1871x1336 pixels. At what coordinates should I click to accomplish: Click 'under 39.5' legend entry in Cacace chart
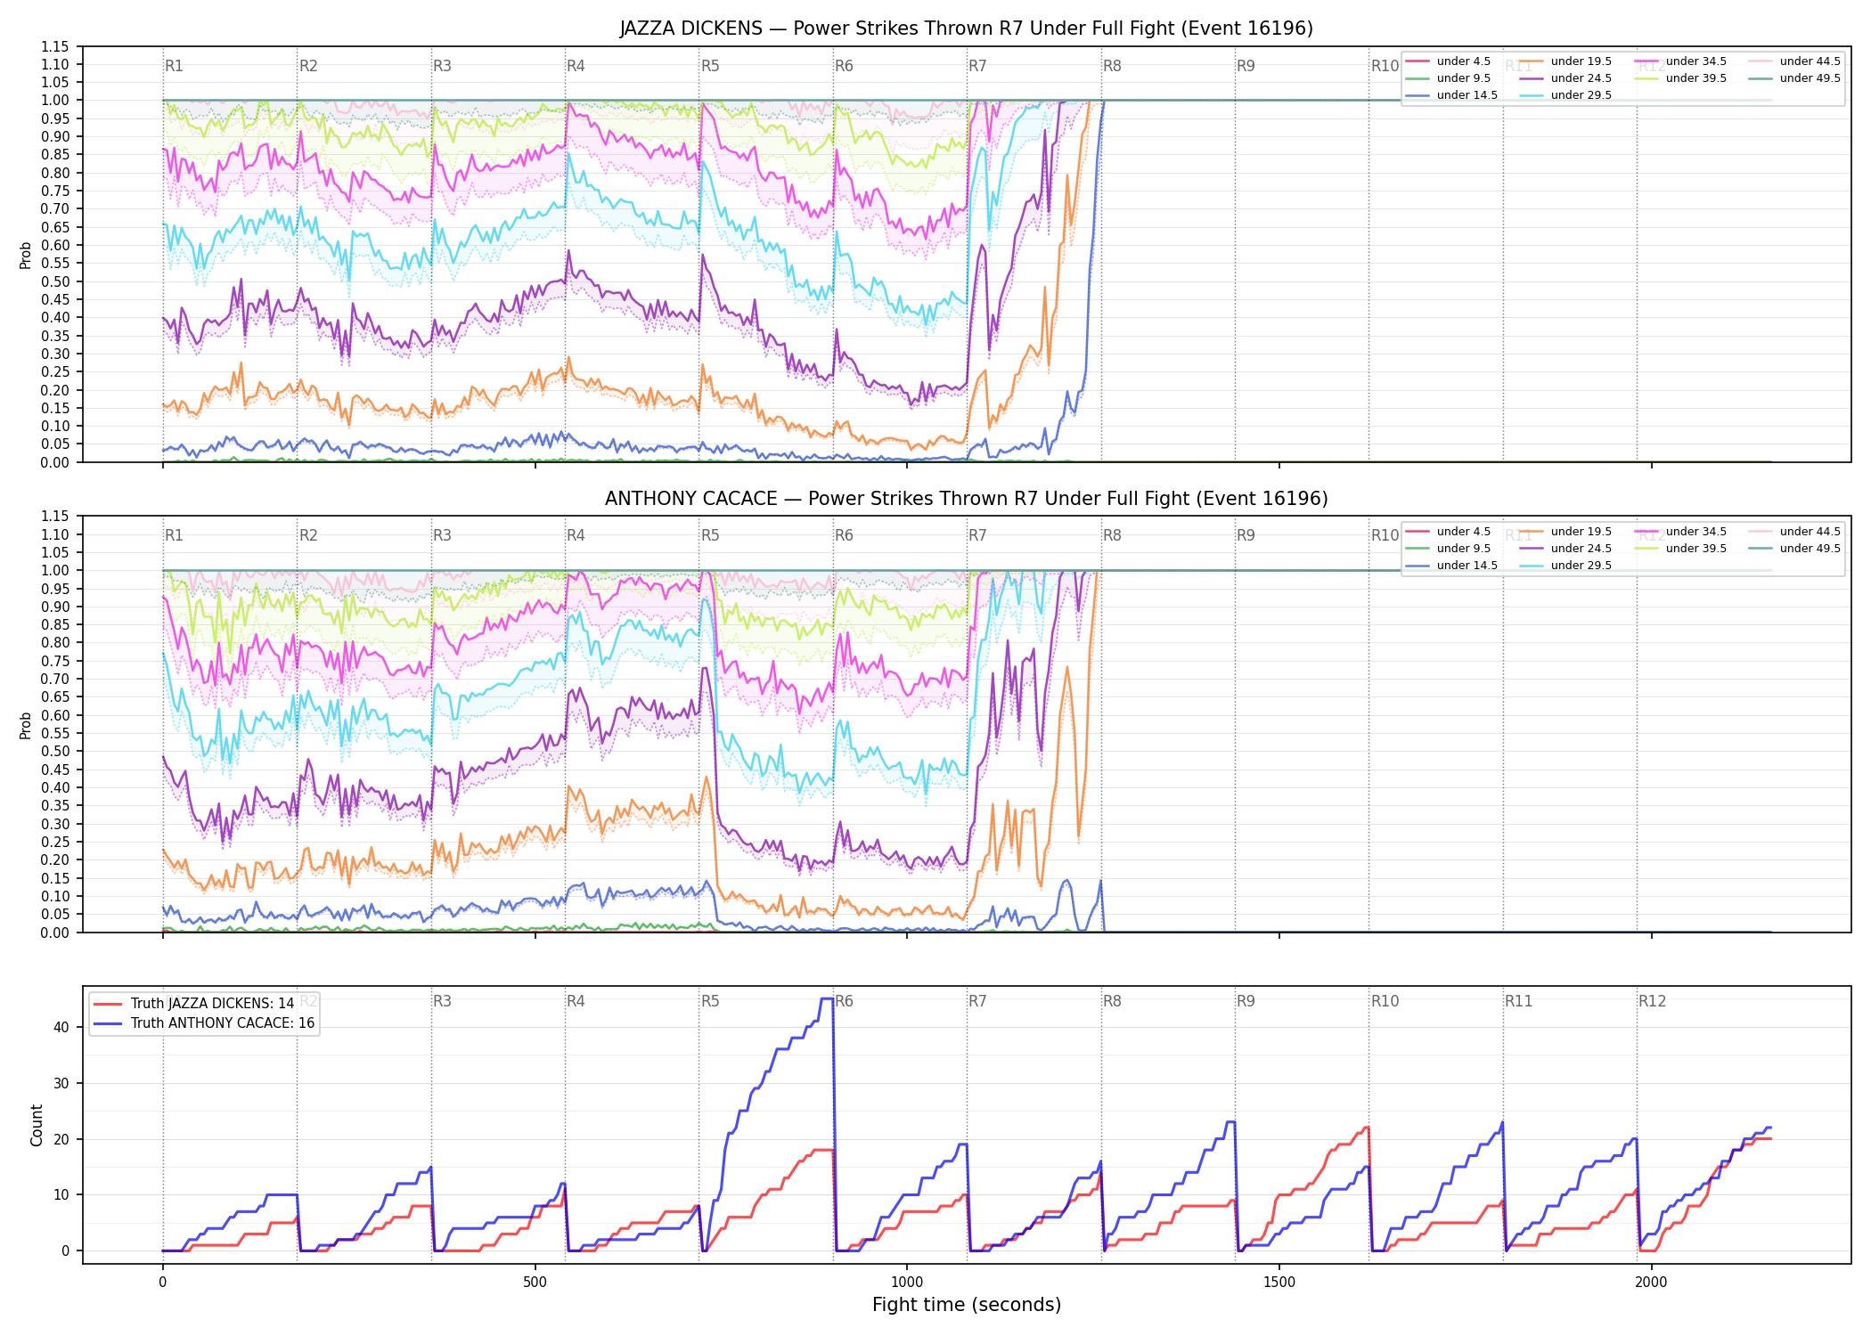coord(1680,549)
